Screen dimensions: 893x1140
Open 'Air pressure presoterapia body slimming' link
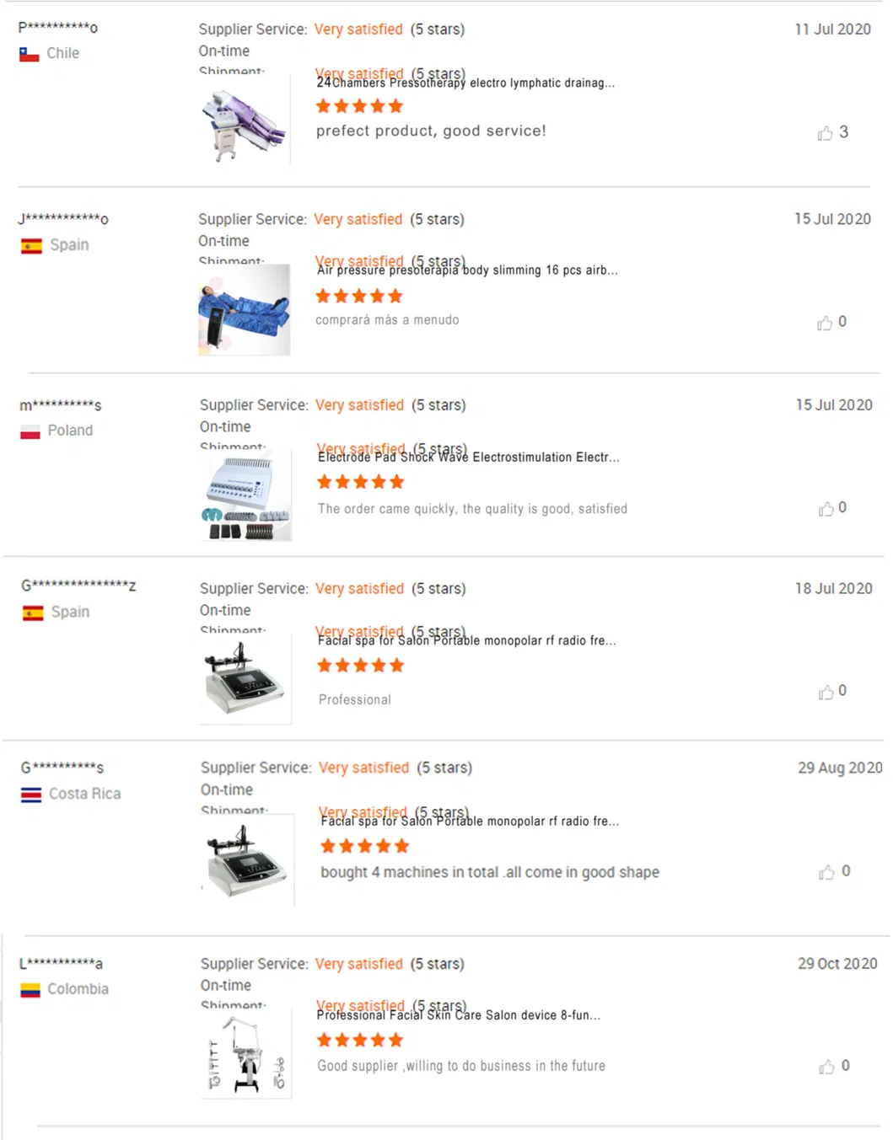pyautogui.click(x=467, y=270)
